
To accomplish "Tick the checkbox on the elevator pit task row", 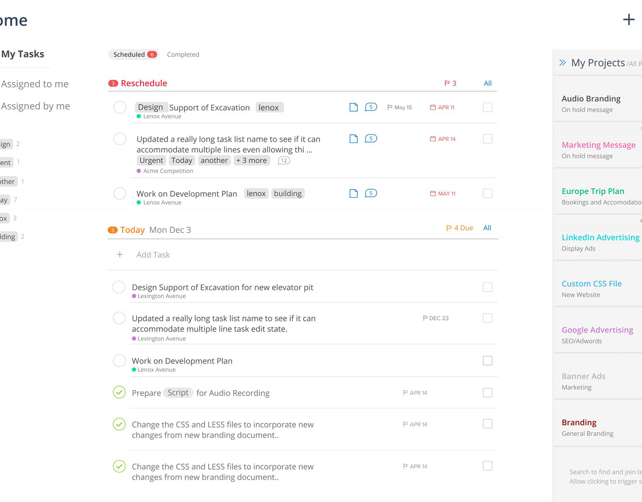I will [x=488, y=287].
